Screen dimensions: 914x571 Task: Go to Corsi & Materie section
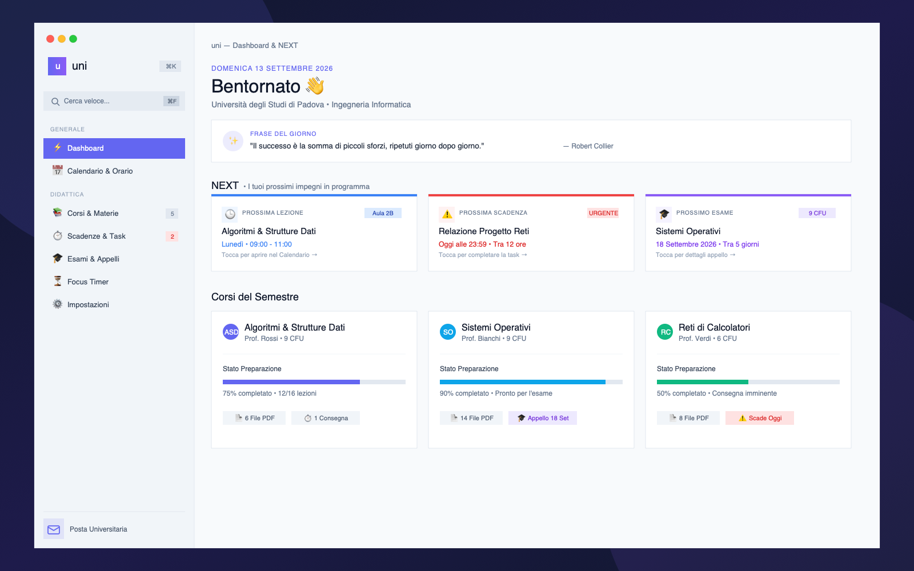point(114,214)
